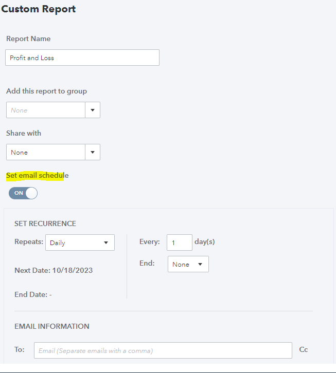Viewport: 336px width, 373px height.
Task: Expand the Share with dropdown arrow
Action: (93, 152)
